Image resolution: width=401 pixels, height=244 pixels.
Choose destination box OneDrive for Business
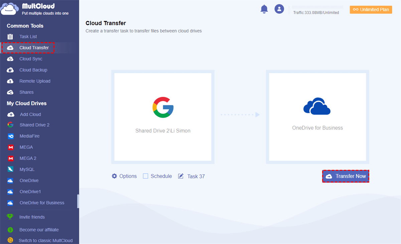point(317,117)
